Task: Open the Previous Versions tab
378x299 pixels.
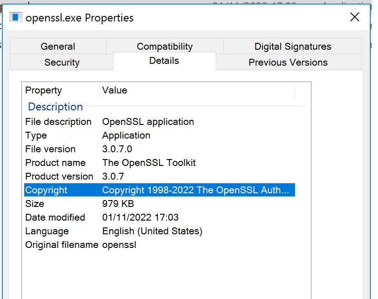Action: [288, 62]
